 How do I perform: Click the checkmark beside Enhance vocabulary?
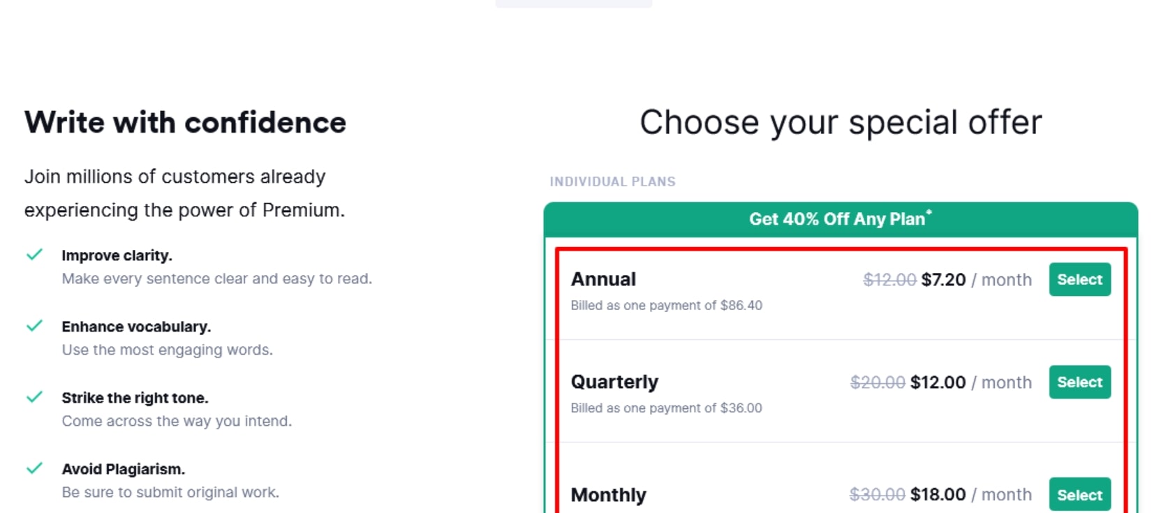coord(34,327)
